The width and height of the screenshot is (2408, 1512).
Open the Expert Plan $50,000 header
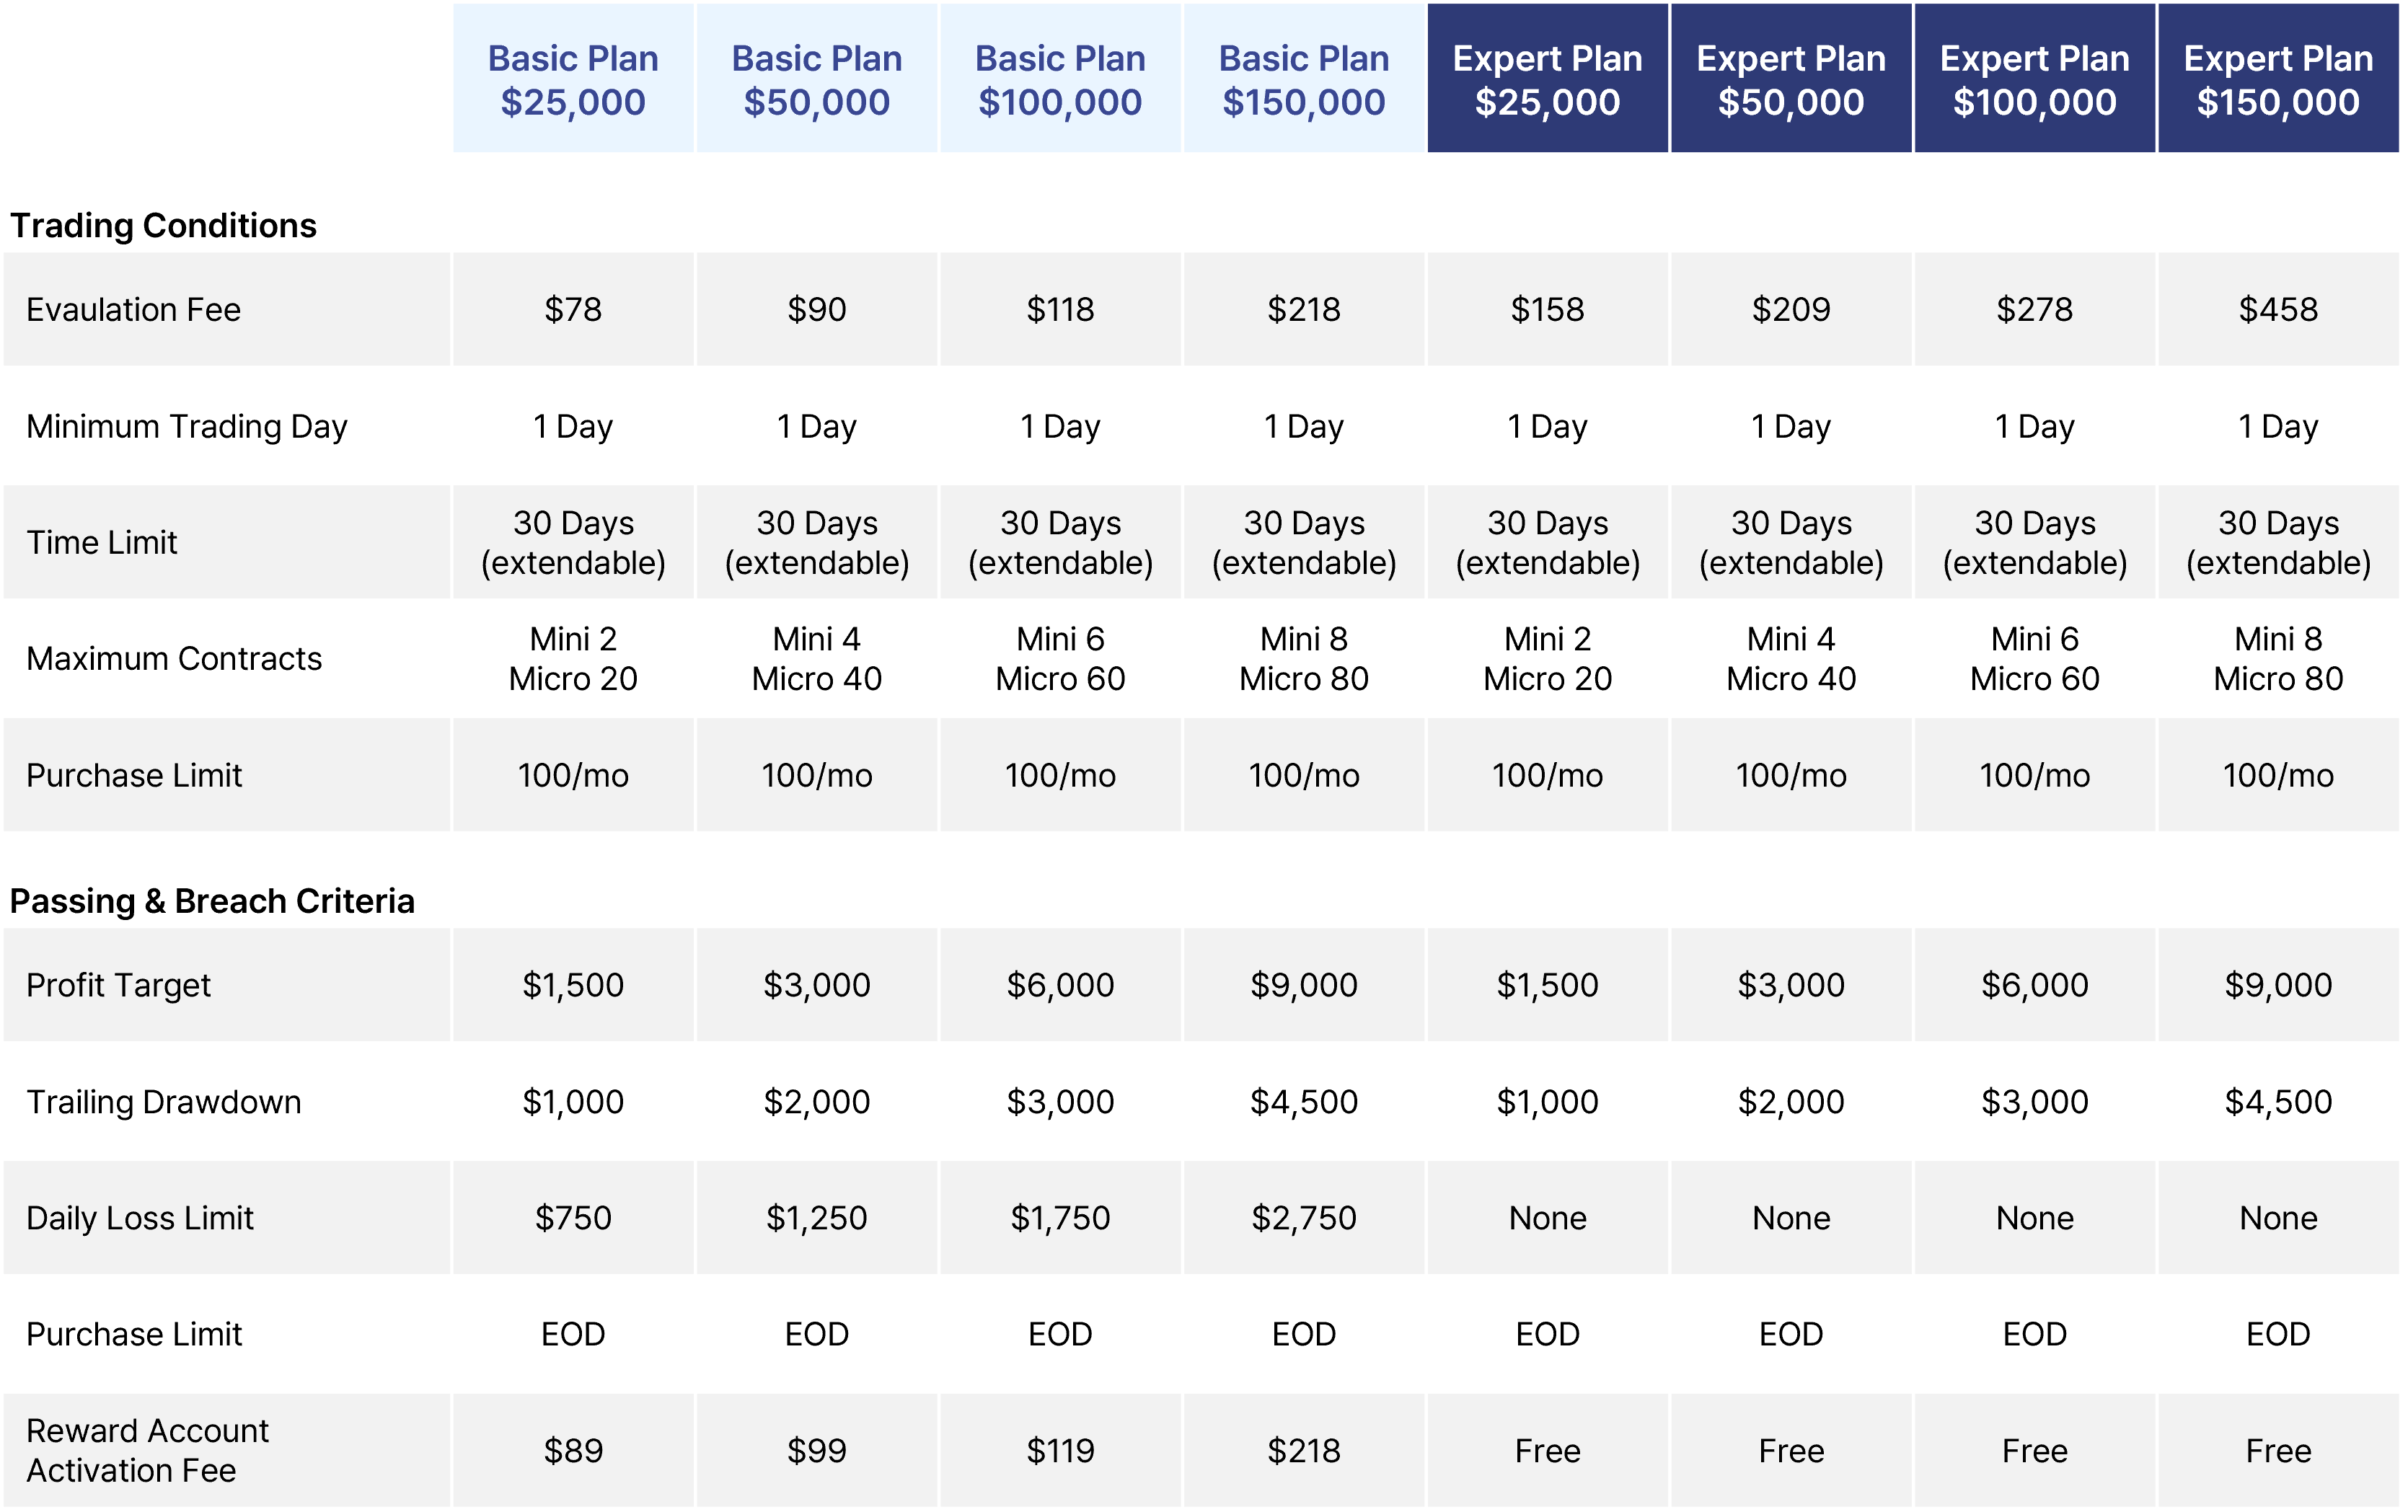[1791, 79]
